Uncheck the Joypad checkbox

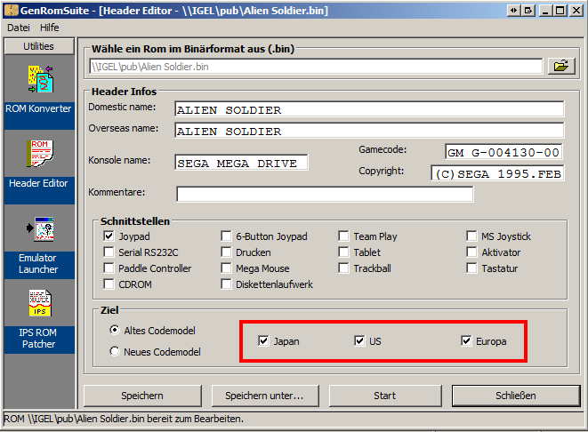(x=109, y=236)
